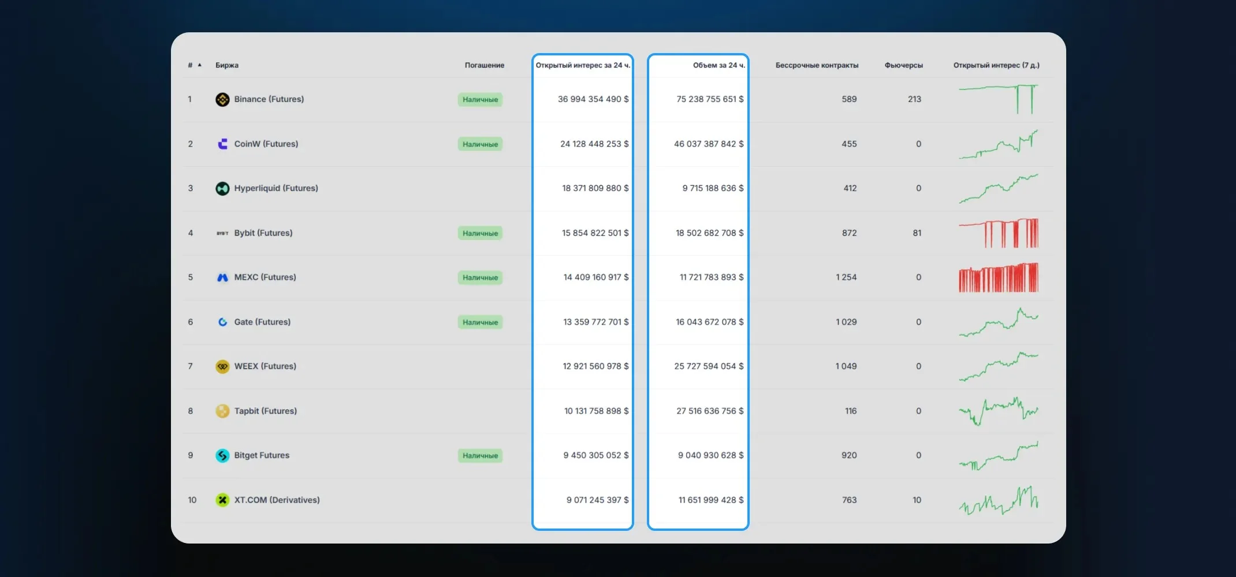This screenshot has height=577, width=1236.
Task: Click the Binance 7-day open interest chart
Action: (x=998, y=99)
